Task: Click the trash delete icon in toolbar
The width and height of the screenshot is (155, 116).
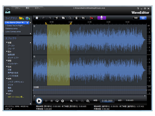Action: [76, 18]
